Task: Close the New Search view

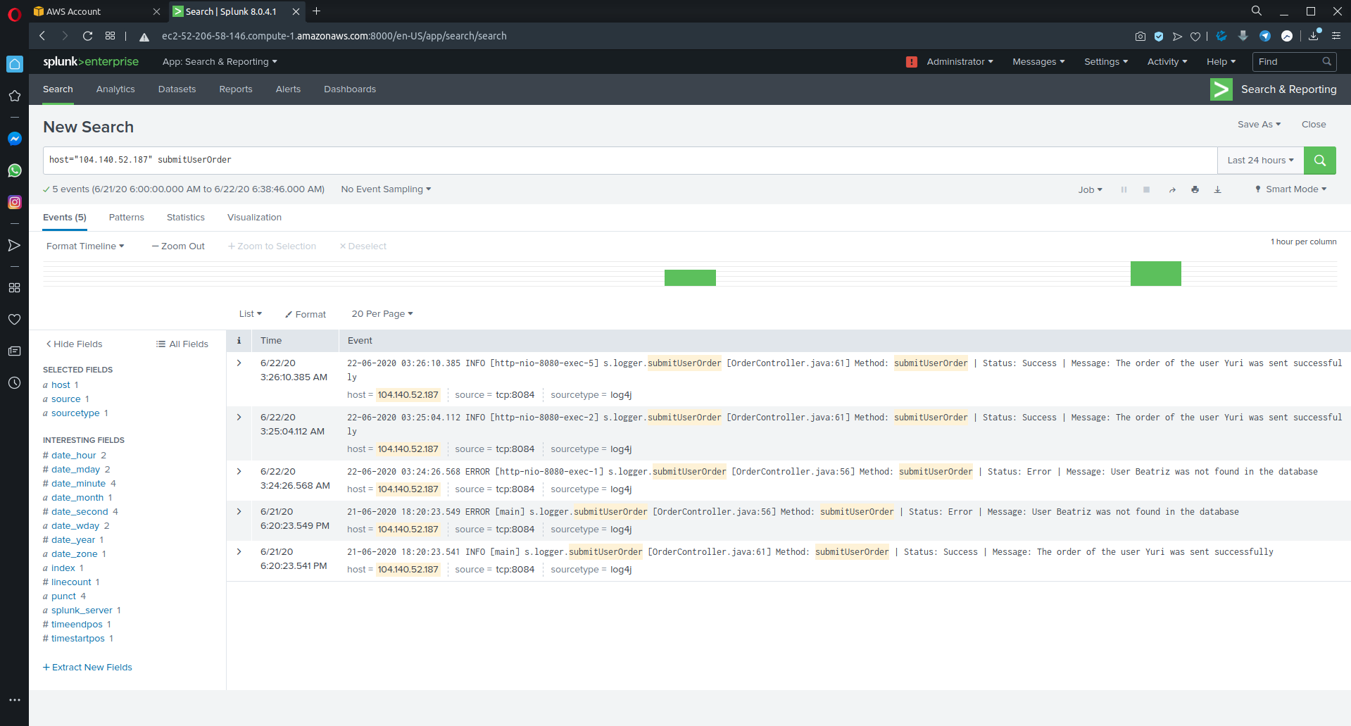Action: 1313,125
